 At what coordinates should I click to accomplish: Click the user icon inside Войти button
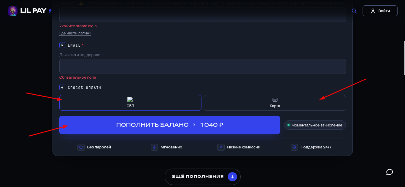point(373,11)
